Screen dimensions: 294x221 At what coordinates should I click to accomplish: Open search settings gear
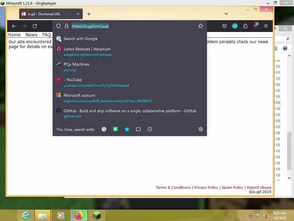point(201,129)
